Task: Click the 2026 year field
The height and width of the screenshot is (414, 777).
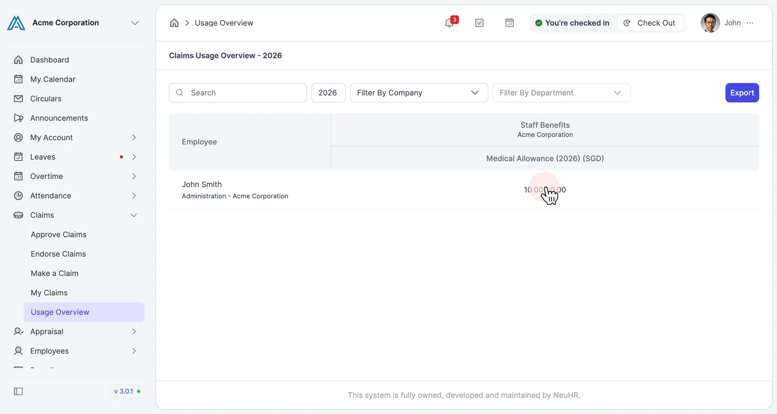Action: tap(329, 93)
